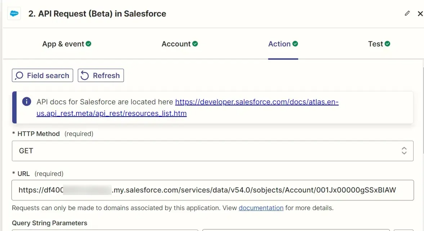
Task: Click inside the URL input field
Action: tap(213, 190)
